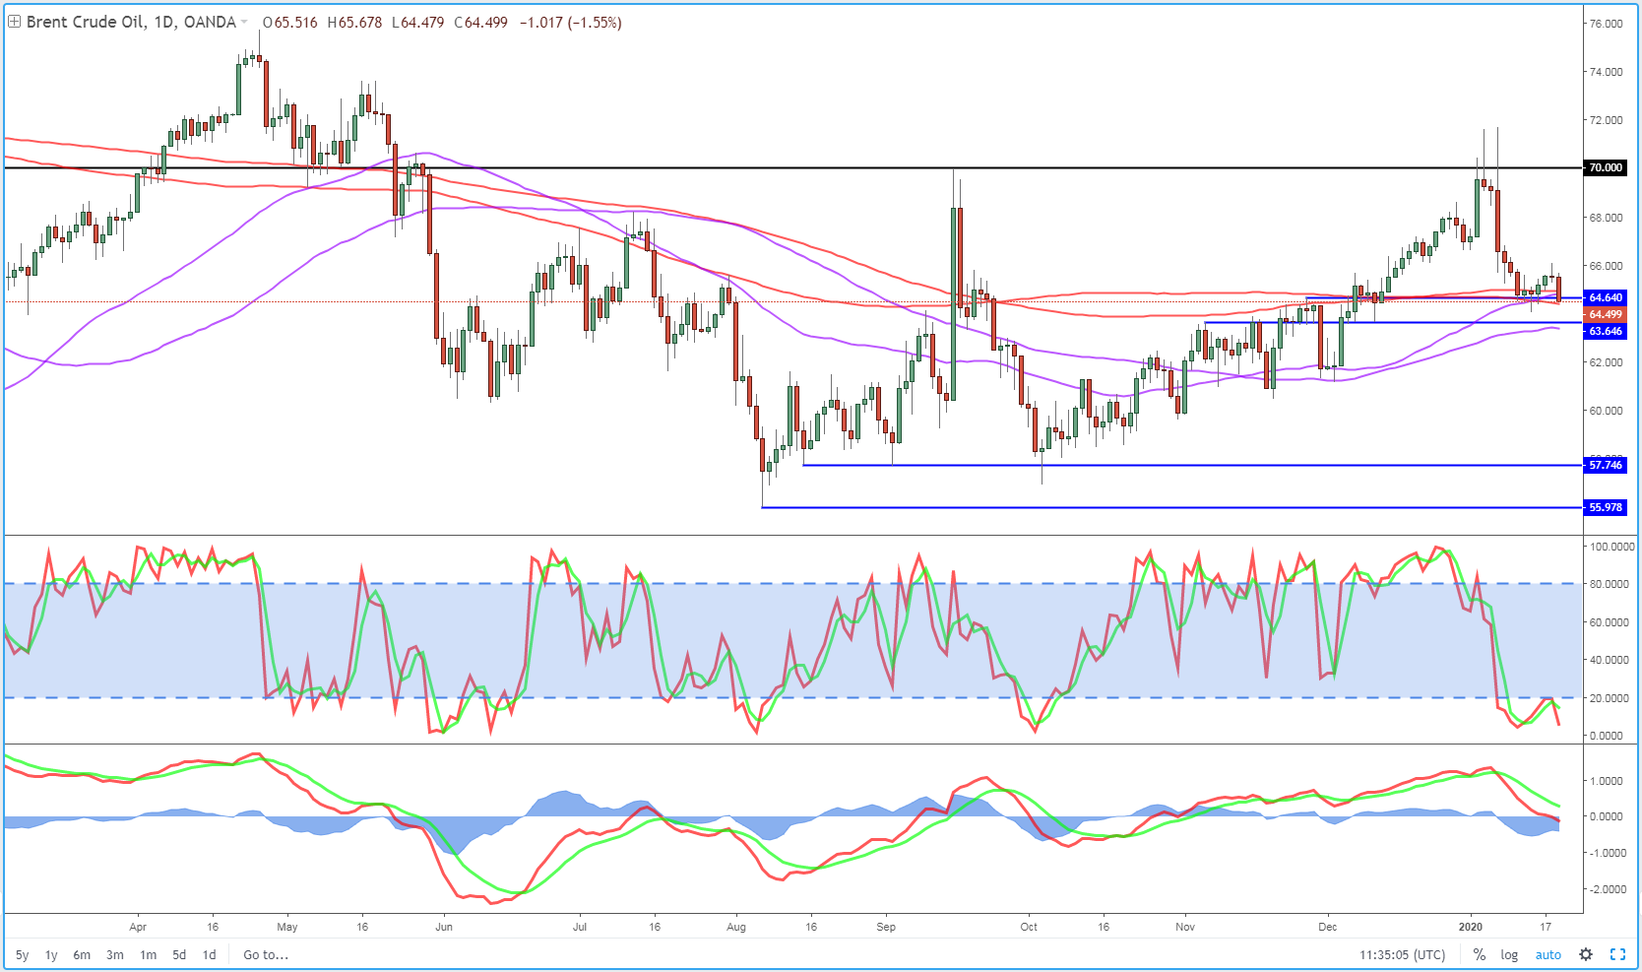Viewport: 1642px width, 972px height.
Task: Click the Open value O65.516
Action: click(290, 23)
